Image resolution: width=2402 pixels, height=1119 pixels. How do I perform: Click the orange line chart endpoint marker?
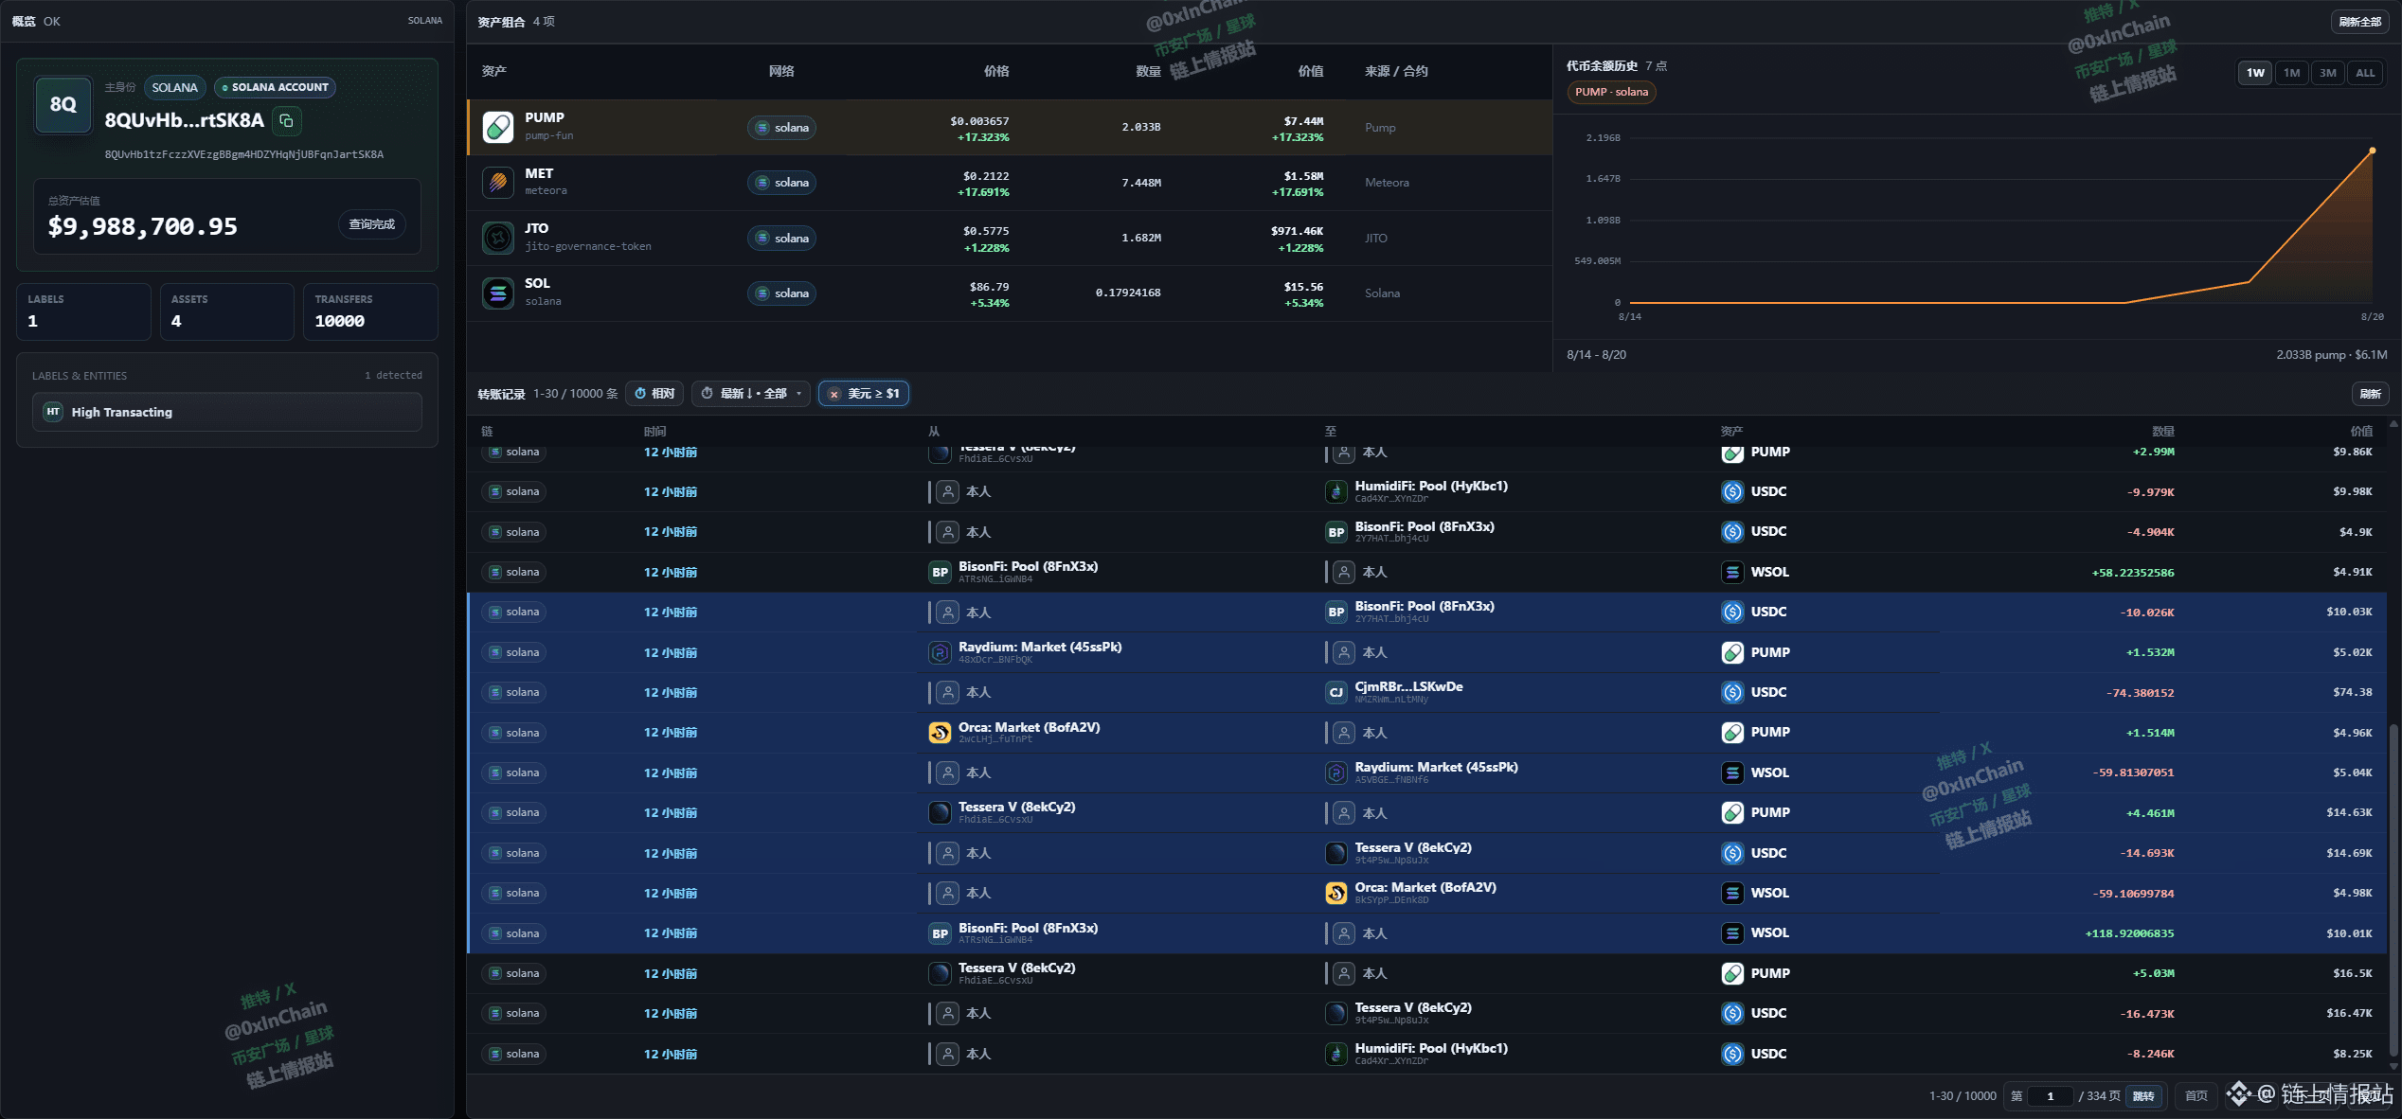pyautogui.click(x=2373, y=151)
